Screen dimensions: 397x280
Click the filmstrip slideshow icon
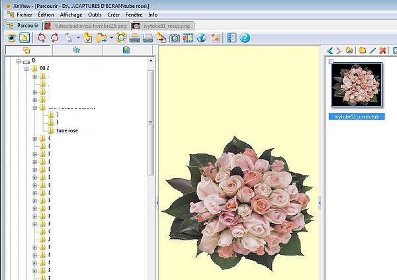coord(188,38)
